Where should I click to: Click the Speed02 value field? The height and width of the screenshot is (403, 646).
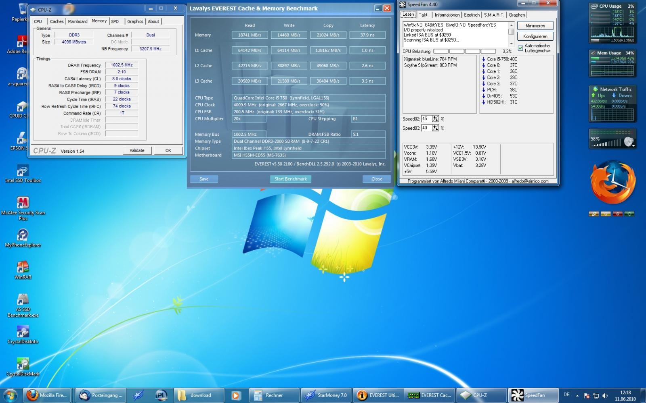(426, 118)
